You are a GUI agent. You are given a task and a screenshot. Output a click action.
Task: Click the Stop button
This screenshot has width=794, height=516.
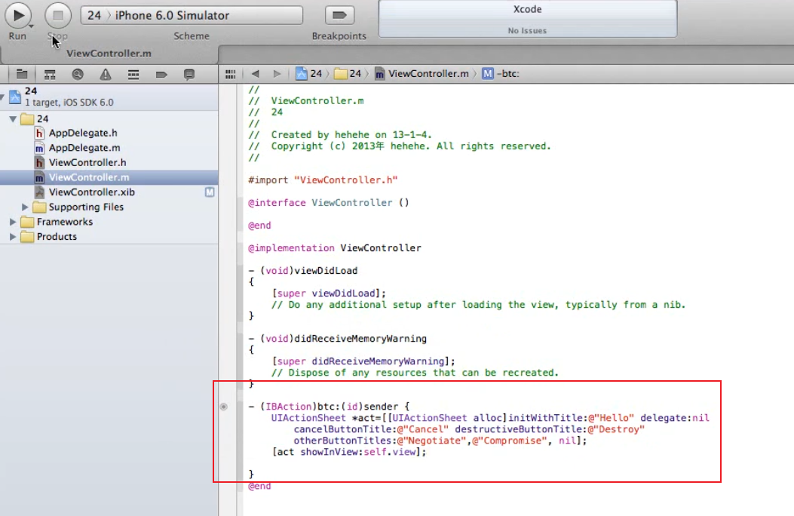tap(58, 16)
